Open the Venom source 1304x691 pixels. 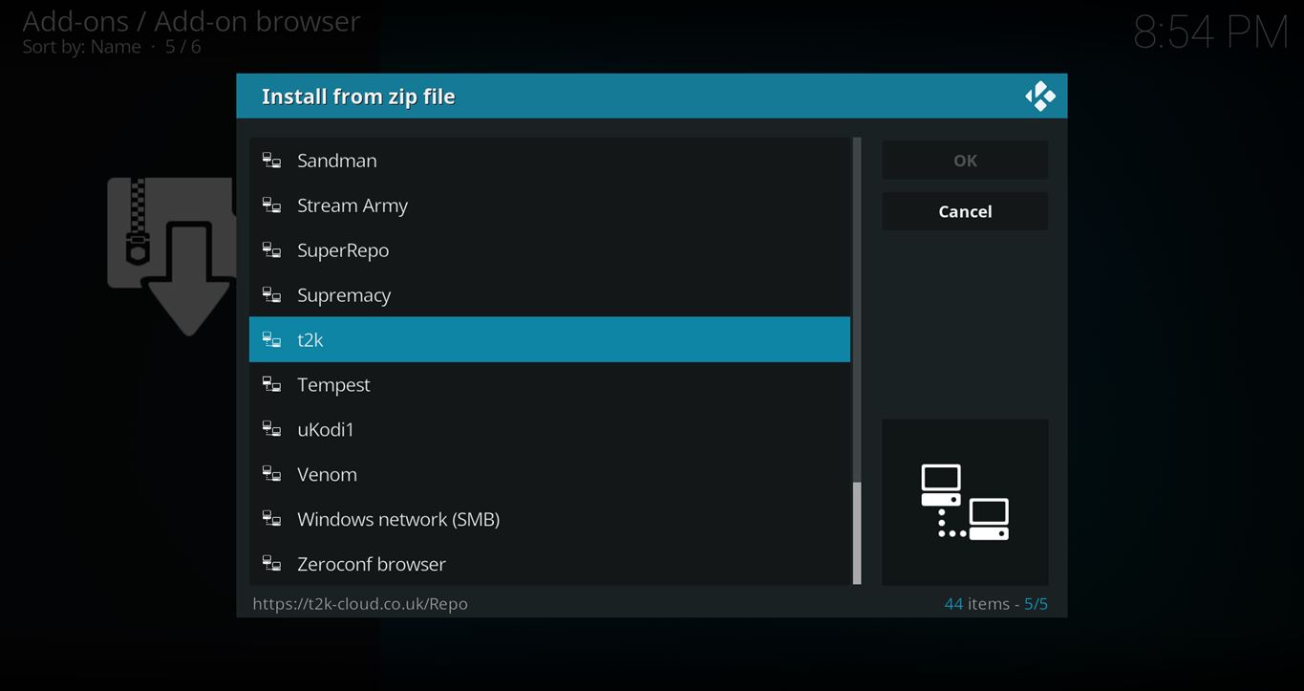tap(327, 475)
